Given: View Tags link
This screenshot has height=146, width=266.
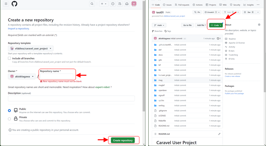Looking at the screenshot, I should pyautogui.click(x=168, y=31).
